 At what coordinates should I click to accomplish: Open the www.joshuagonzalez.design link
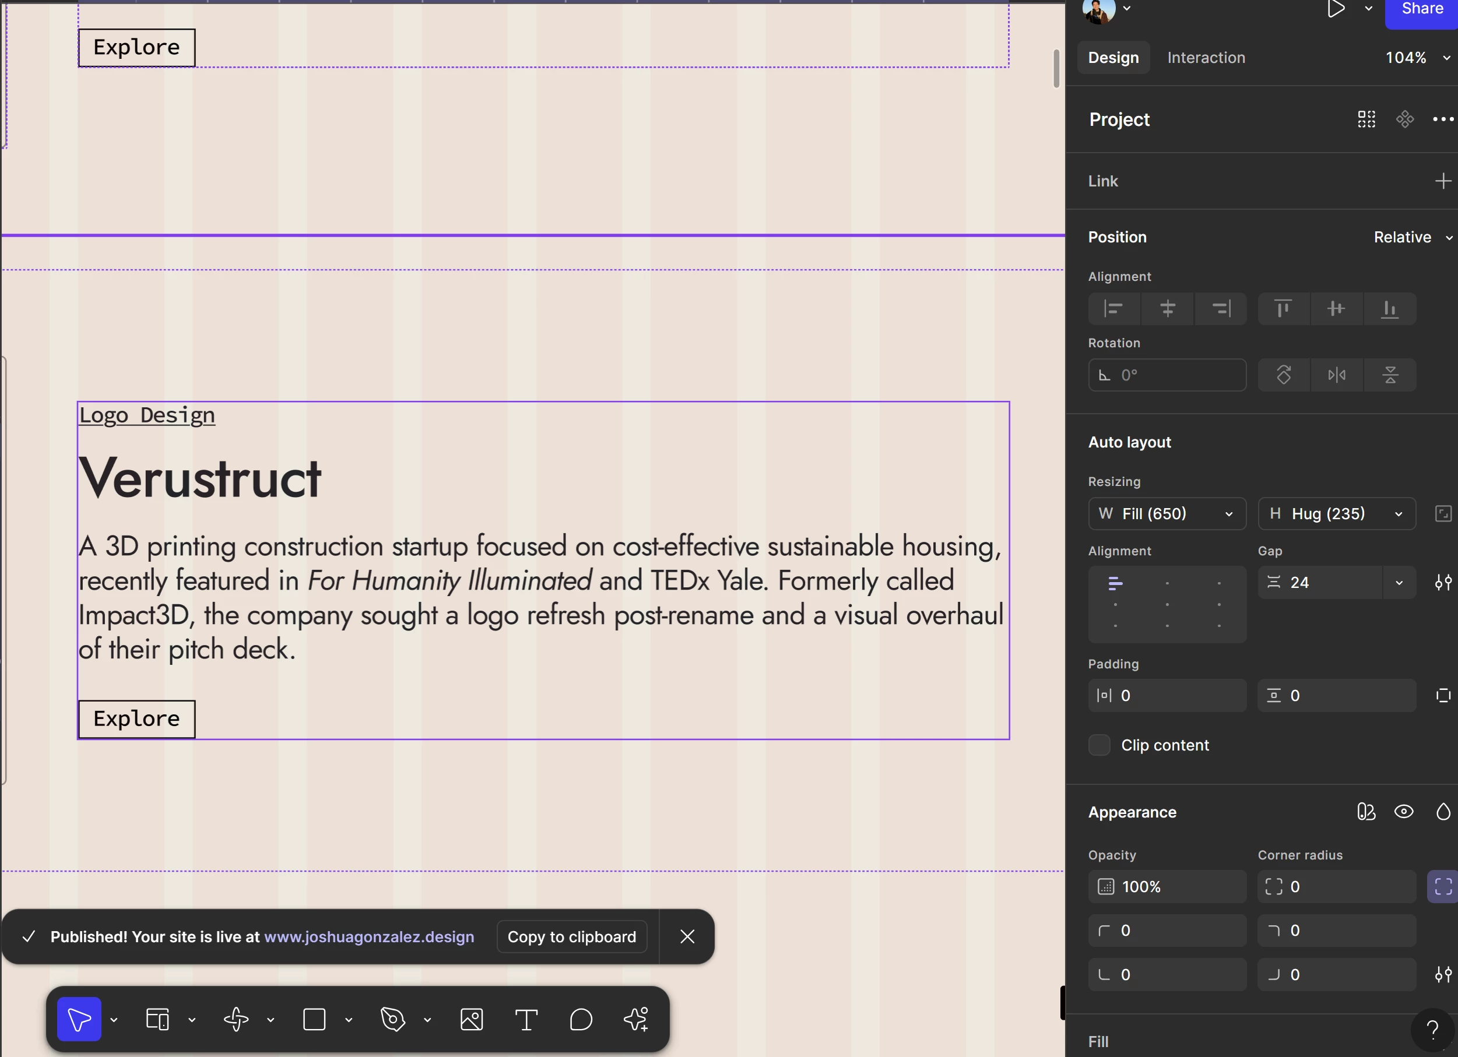[x=369, y=937]
